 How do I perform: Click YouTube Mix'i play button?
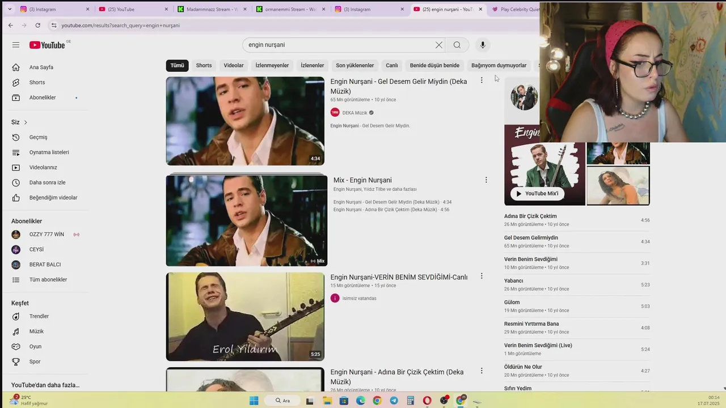[x=537, y=193]
